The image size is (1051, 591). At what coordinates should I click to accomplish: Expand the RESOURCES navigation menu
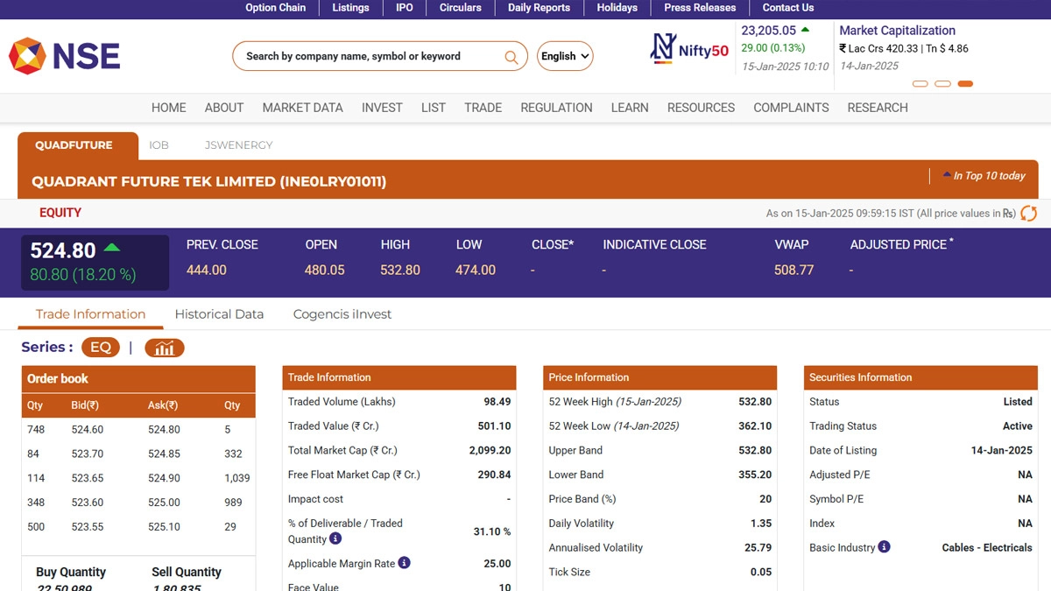click(x=701, y=108)
